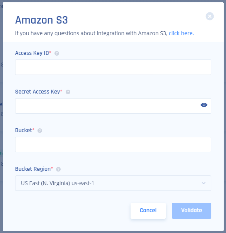Click the question mark icon next to Bucket
This screenshot has width=226, height=233.
coord(40,131)
